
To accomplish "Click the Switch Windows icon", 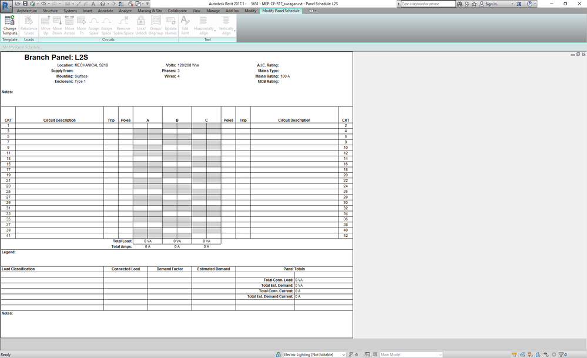I will 138,4.
